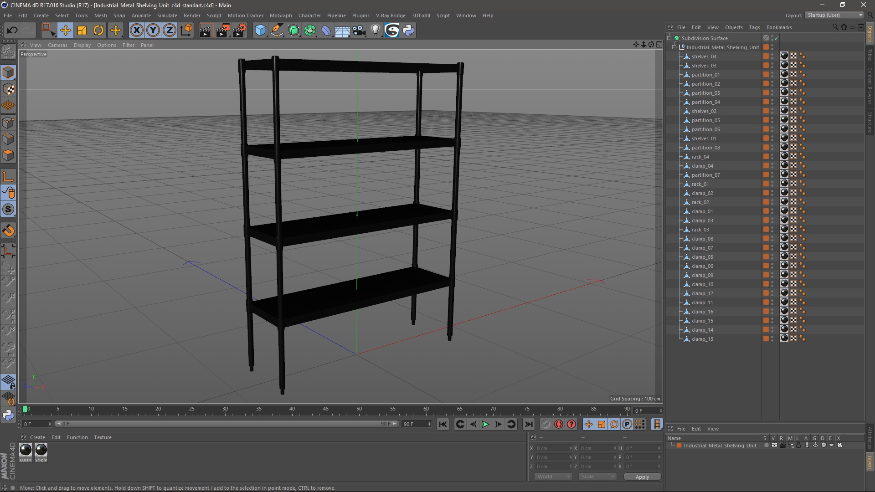Add a Cube primitive object
The width and height of the screenshot is (875, 492).
(x=260, y=31)
